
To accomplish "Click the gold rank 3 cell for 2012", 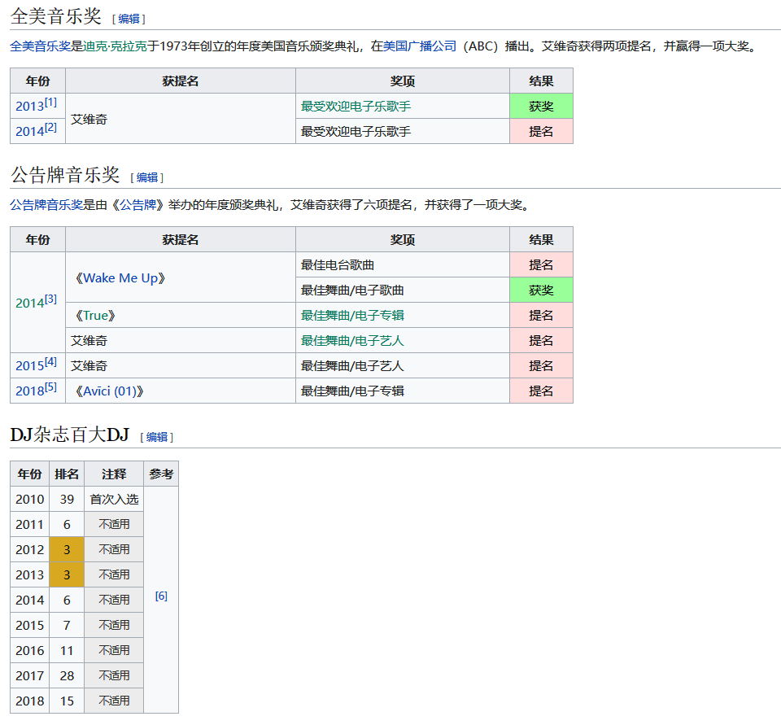I will click(x=67, y=549).
